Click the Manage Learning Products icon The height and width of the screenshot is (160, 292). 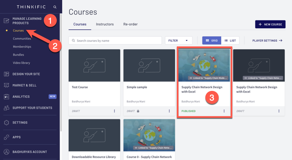pos(6,21)
